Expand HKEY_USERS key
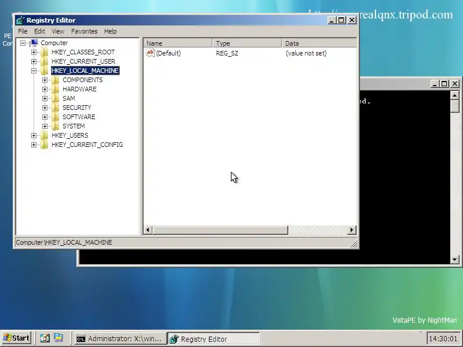 click(x=34, y=135)
